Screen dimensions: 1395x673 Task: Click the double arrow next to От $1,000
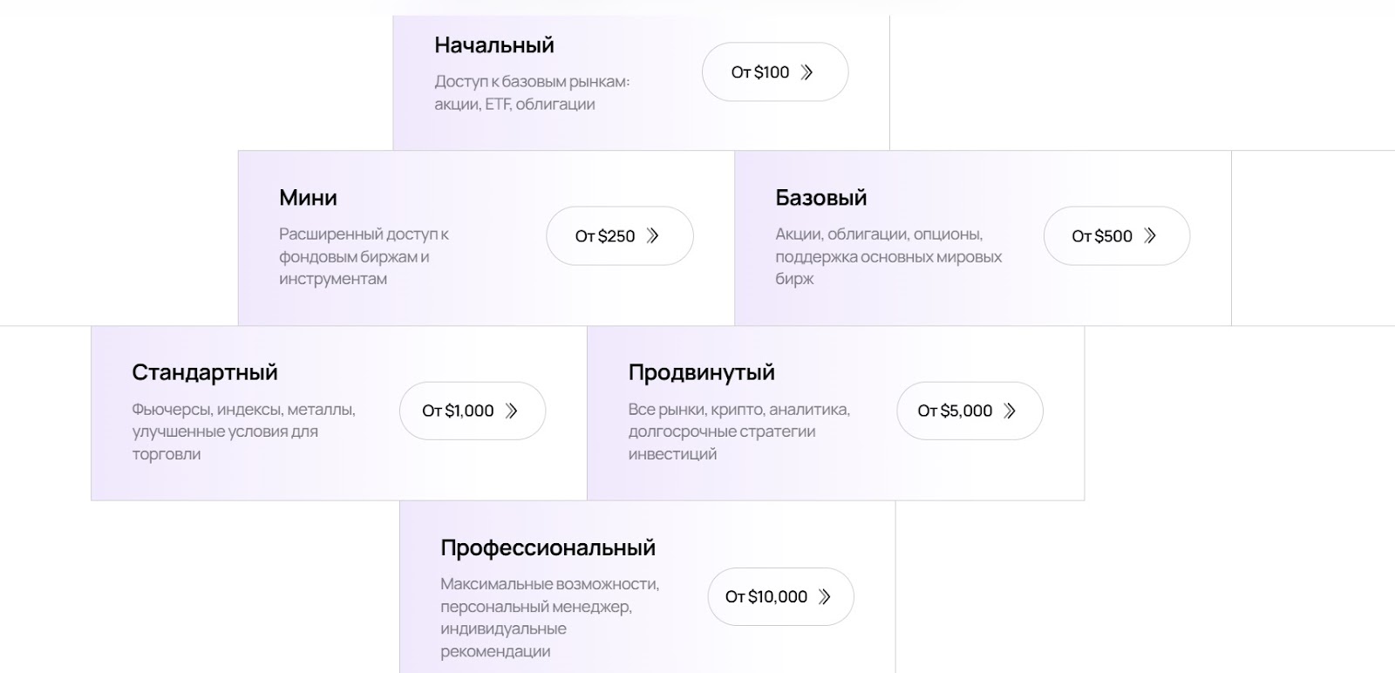[x=512, y=411]
